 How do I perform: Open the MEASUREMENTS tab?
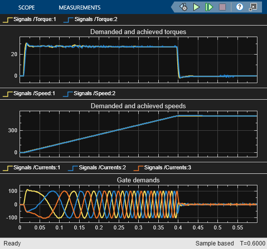[80, 8]
